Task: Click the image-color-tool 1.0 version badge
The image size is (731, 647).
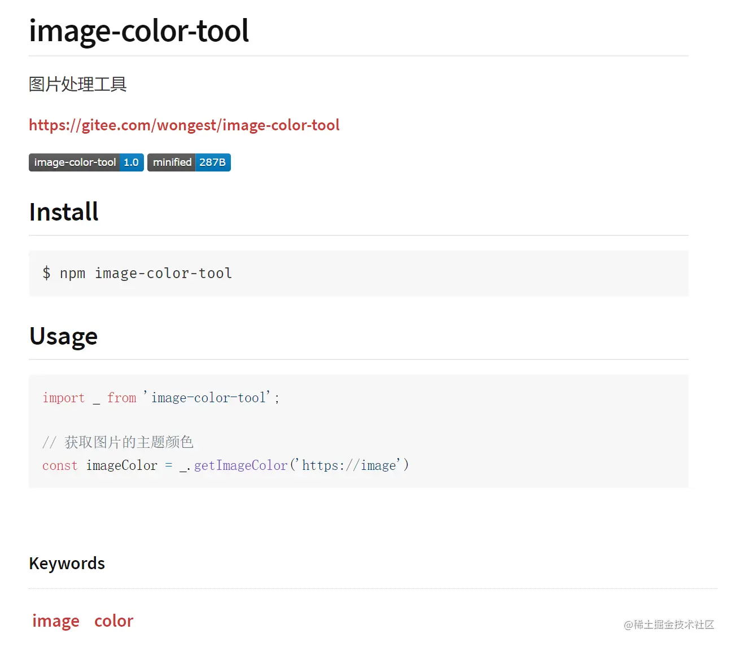Action: point(86,162)
